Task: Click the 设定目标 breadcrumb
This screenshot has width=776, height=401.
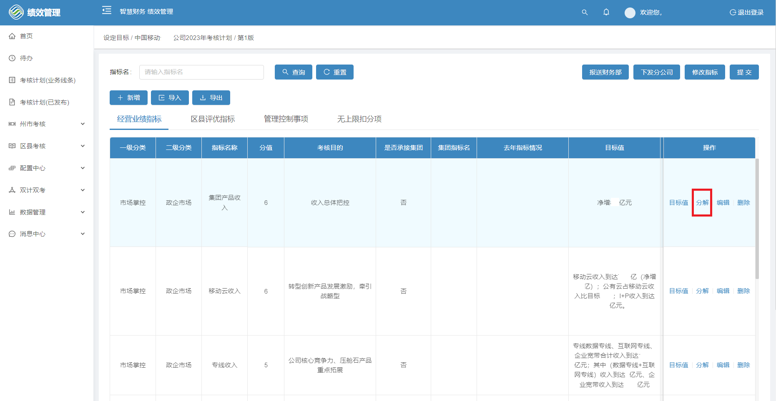Action: click(x=116, y=38)
